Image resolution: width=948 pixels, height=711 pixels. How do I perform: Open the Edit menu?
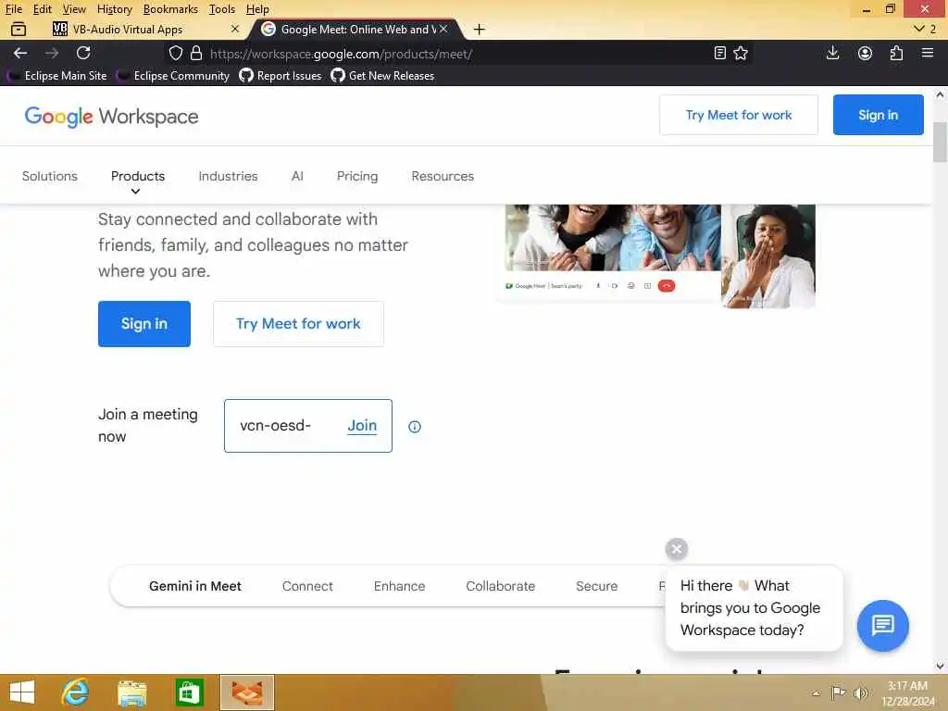click(x=42, y=9)
